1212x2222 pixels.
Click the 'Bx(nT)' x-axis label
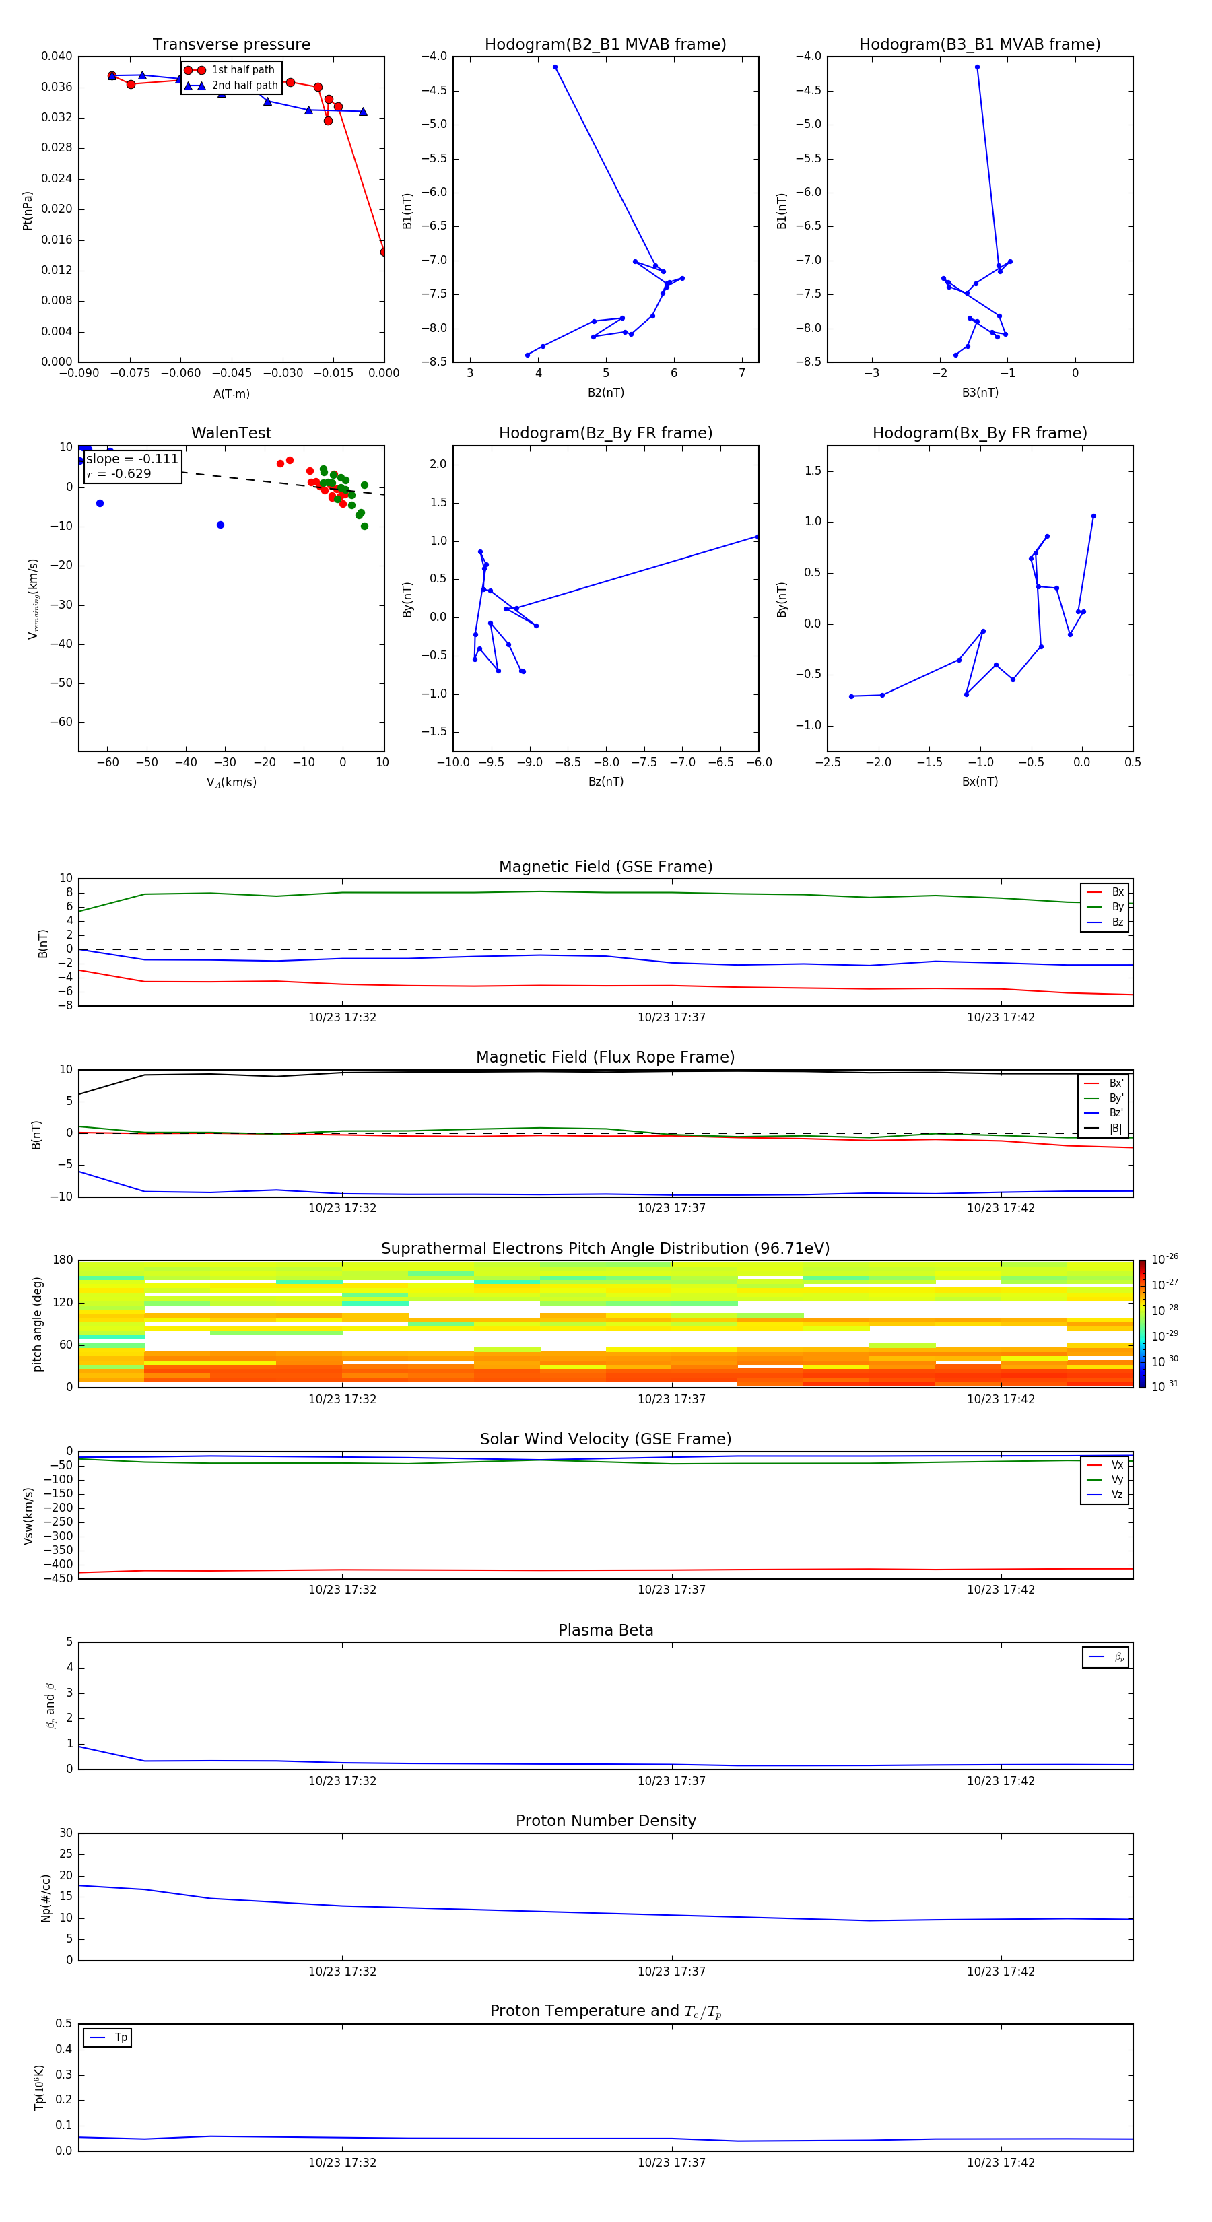980,782
